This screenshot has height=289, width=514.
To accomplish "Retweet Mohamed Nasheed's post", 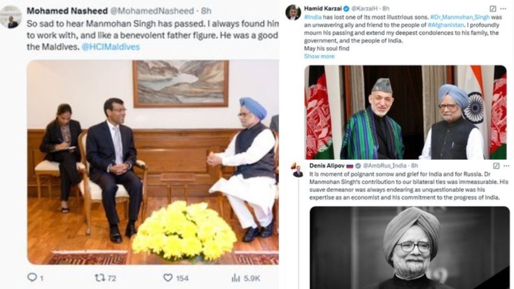I will pos(100,278).
